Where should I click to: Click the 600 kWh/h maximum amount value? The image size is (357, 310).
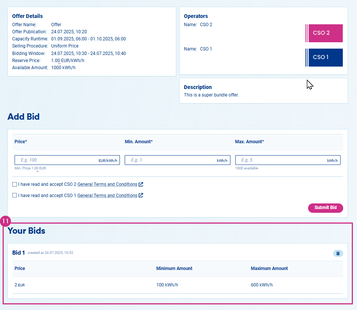coord(262,285)
